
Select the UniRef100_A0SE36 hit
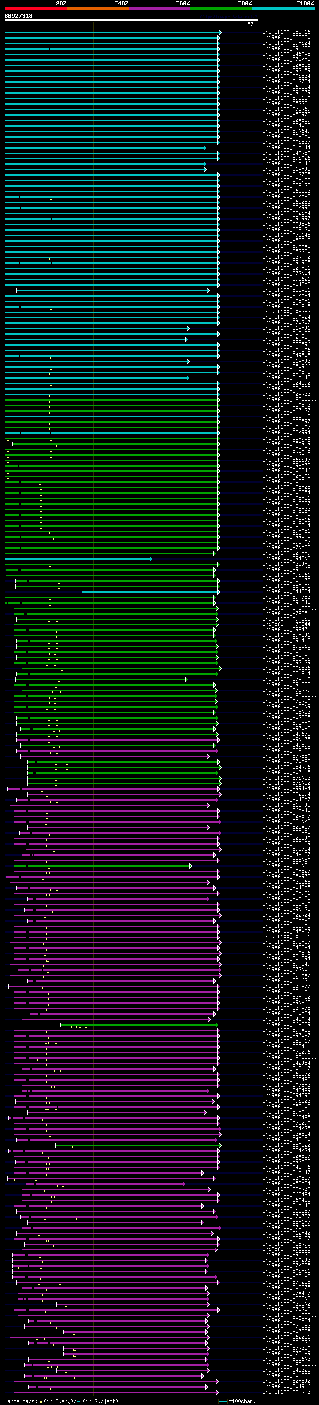286,668
